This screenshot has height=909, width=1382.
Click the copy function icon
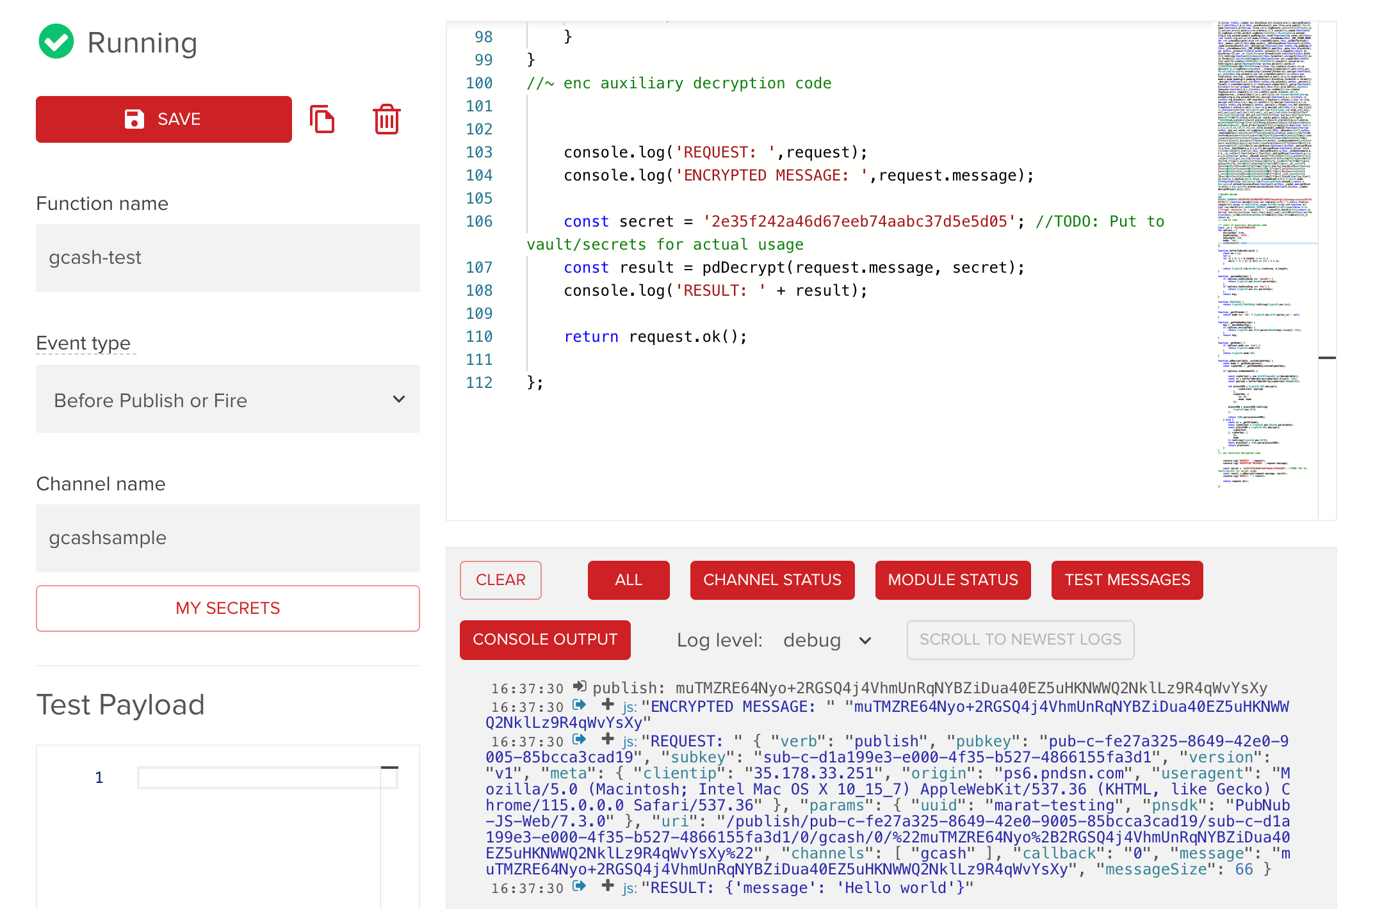(x=322, y=120)
